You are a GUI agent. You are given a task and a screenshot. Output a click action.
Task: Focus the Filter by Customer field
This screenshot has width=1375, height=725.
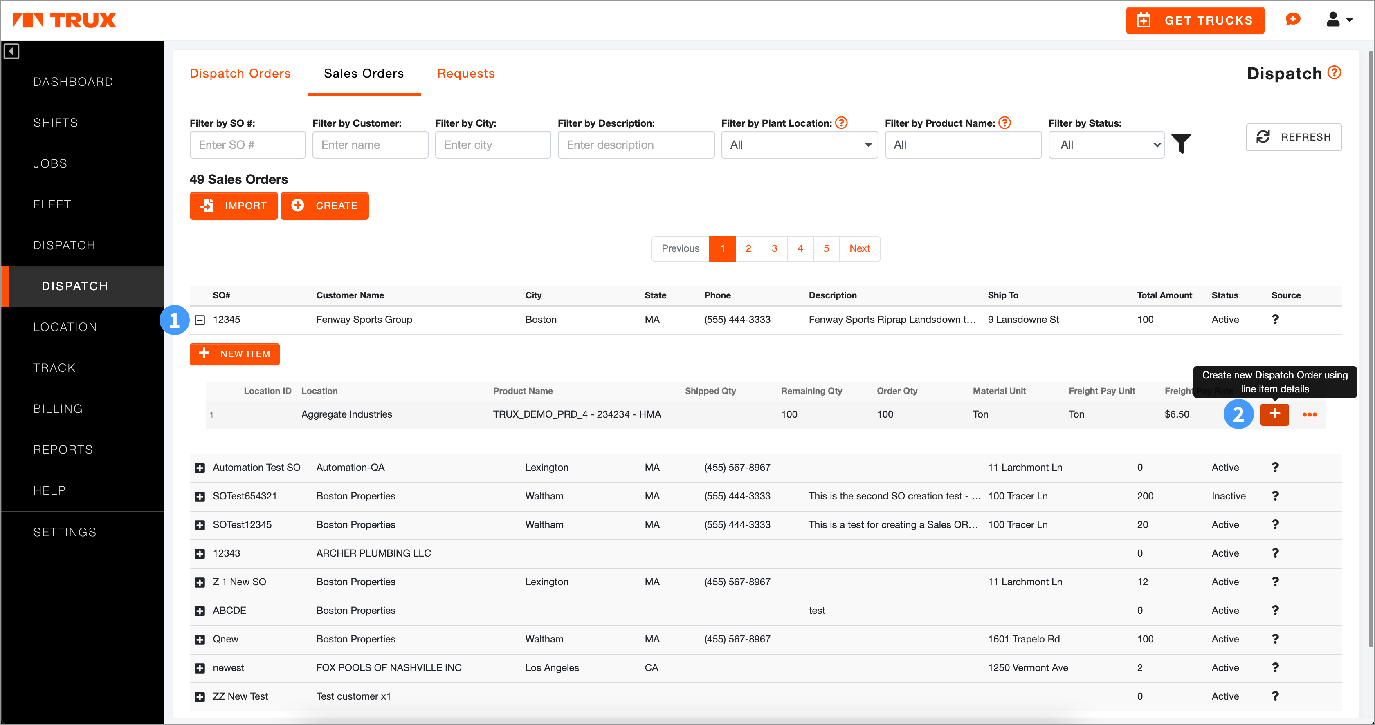tap(371, 145)
